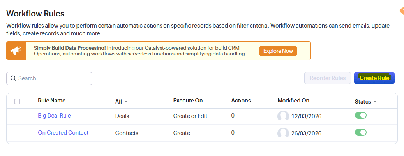This screenshot has height=156, width=404.
Task: Click Actions count 0 for On Created Contact
Action: (233, 132)
